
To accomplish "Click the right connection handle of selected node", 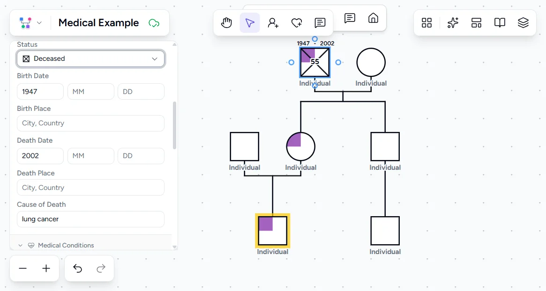I will 338,63.
